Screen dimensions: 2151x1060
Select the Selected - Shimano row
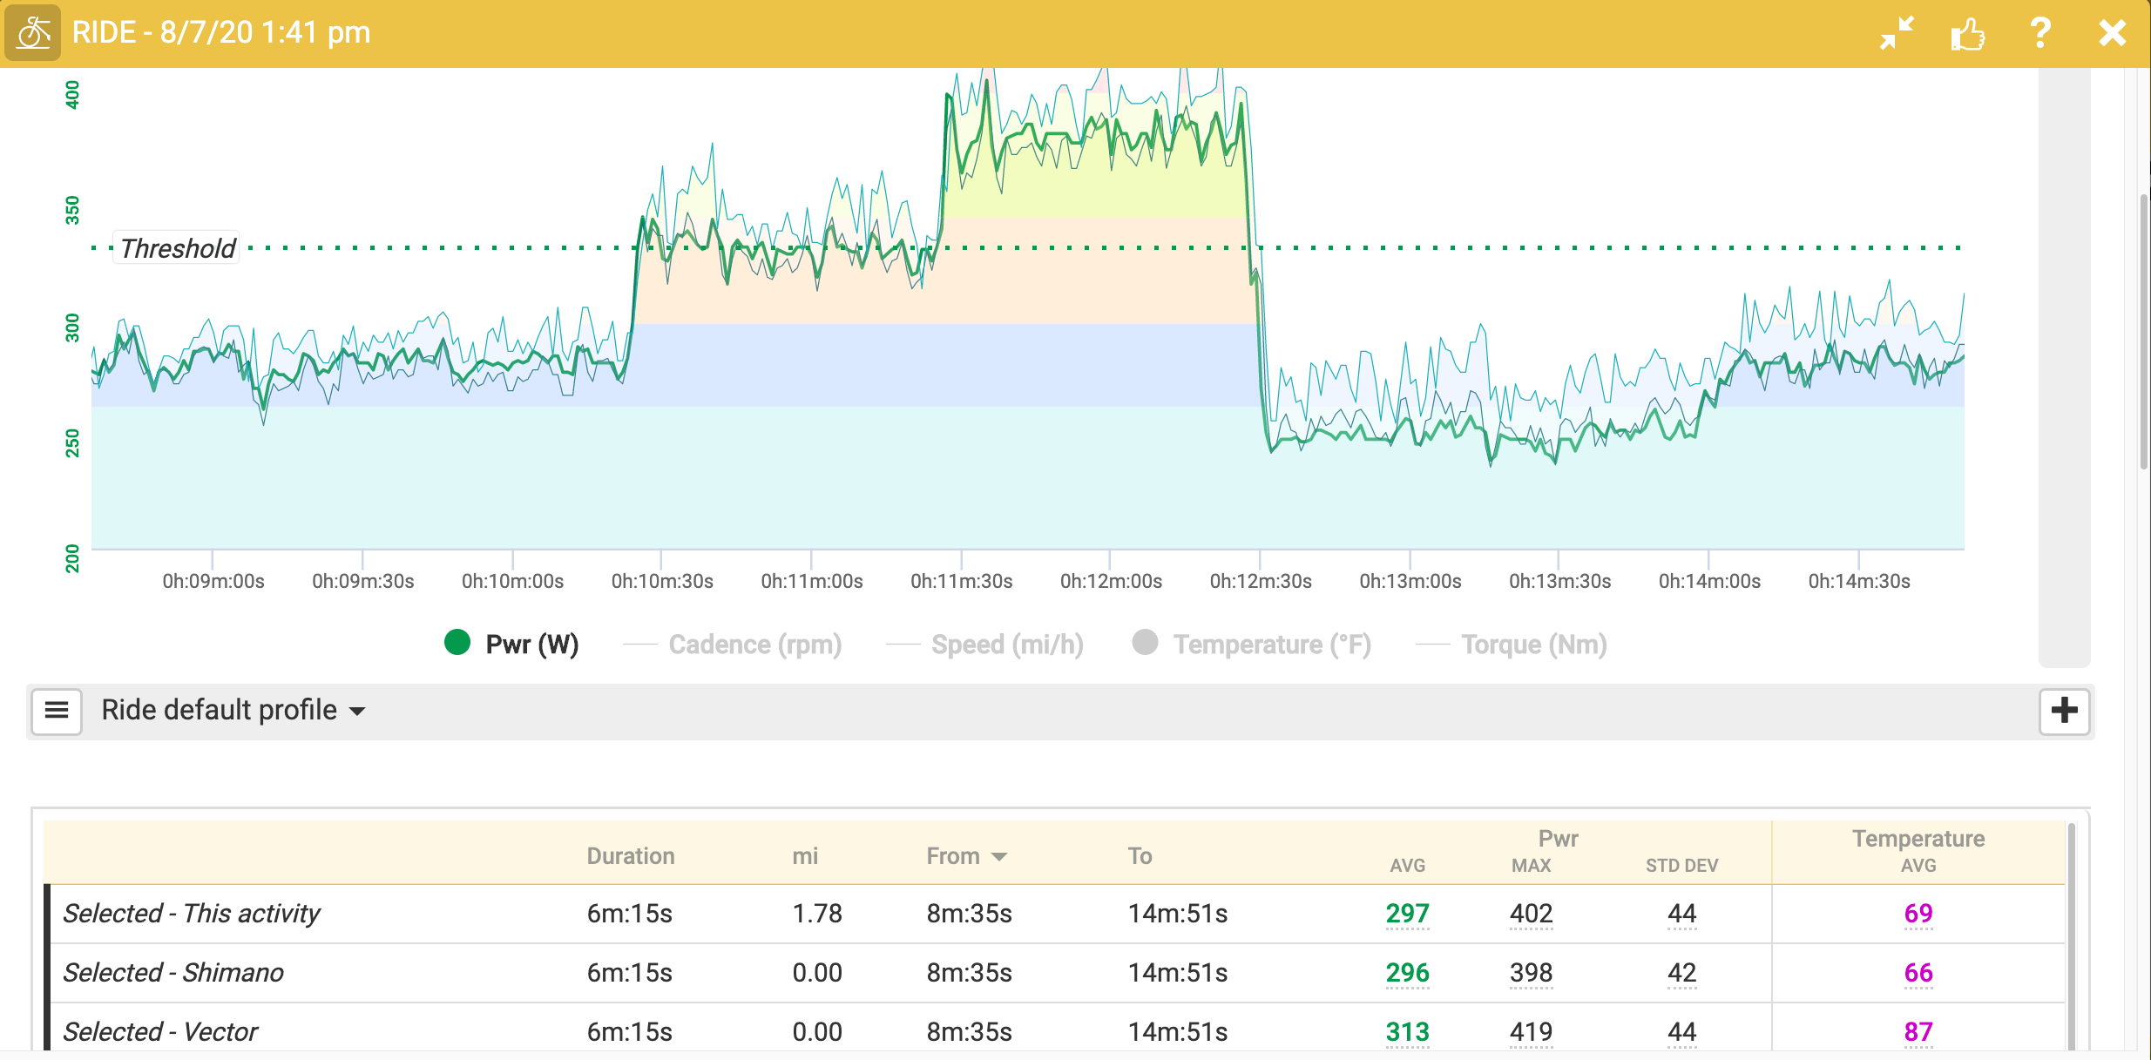173,973
